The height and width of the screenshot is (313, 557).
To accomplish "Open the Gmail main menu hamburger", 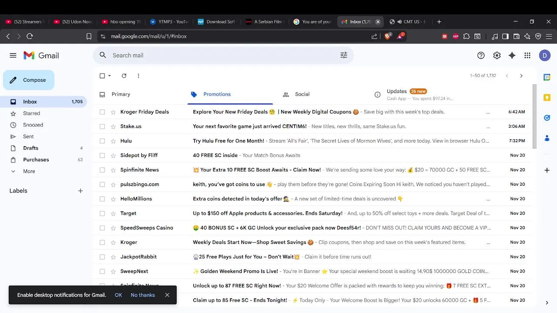I will [x=13, y=55].
